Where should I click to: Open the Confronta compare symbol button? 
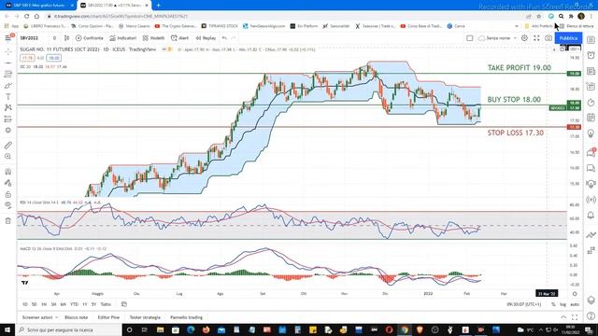pos(90,38)
